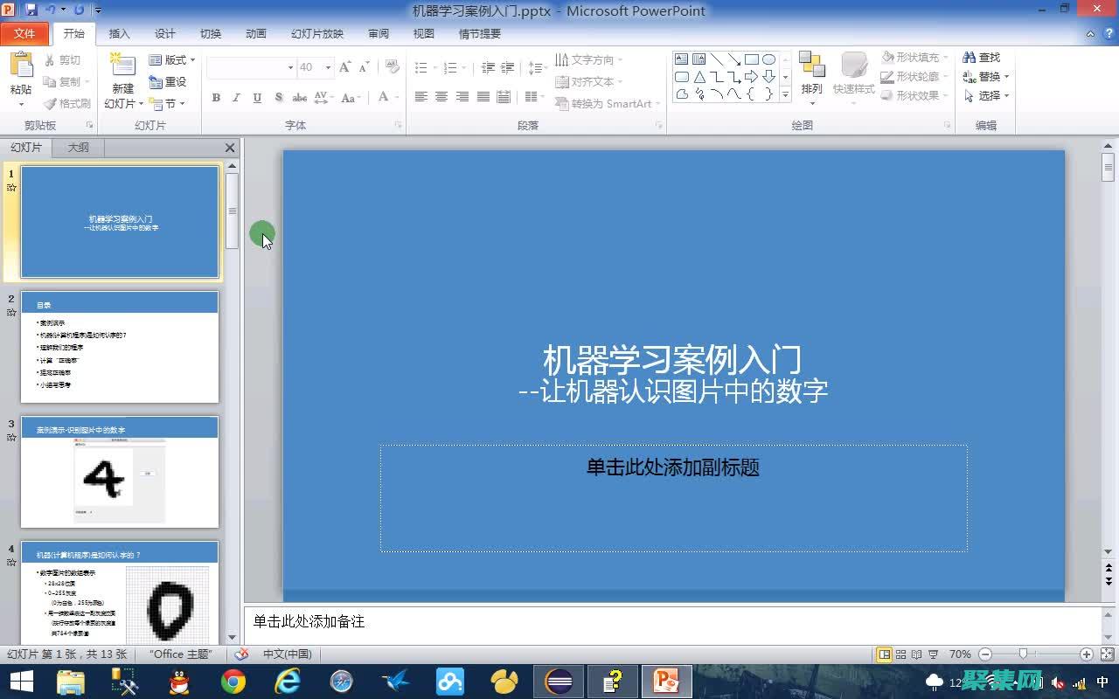The image size is (1119, 699).
Task: Open the 大纲 outline pane tab
Action: (77, 147)
